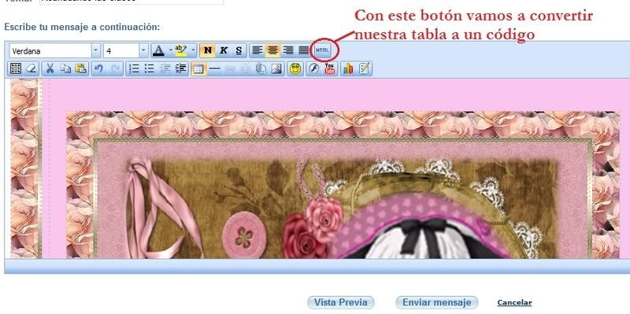Toggle underline (S) formatting

239,50
